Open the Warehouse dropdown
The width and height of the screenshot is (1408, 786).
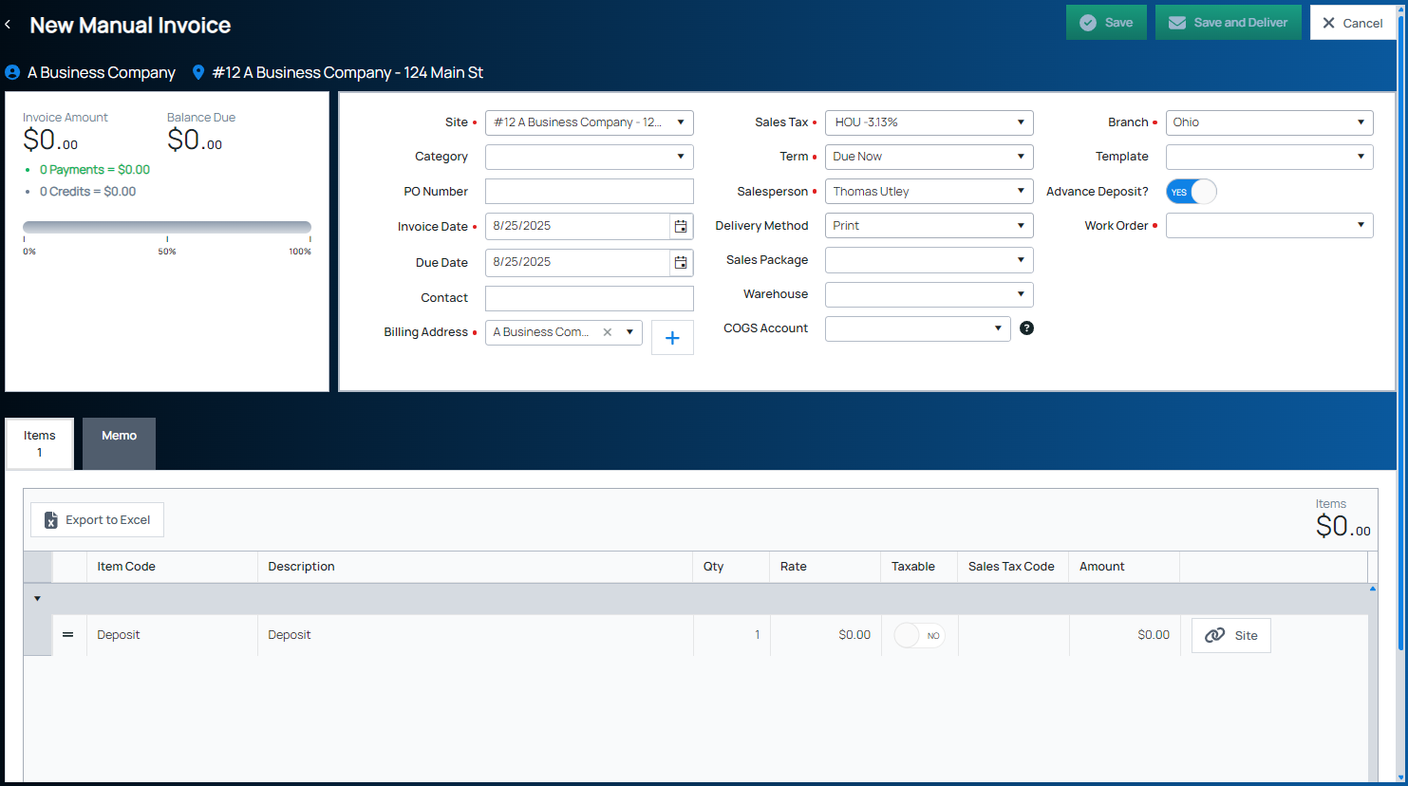point(929,294)
